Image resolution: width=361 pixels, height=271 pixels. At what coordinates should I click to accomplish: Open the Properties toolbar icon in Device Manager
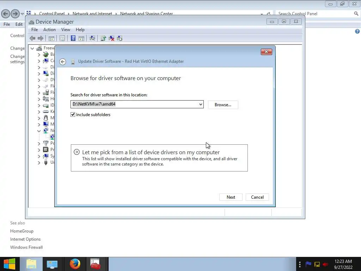click(x=62, y=38)
